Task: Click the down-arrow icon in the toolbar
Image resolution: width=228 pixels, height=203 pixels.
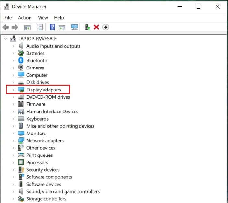Action: [x=105, y=27]
